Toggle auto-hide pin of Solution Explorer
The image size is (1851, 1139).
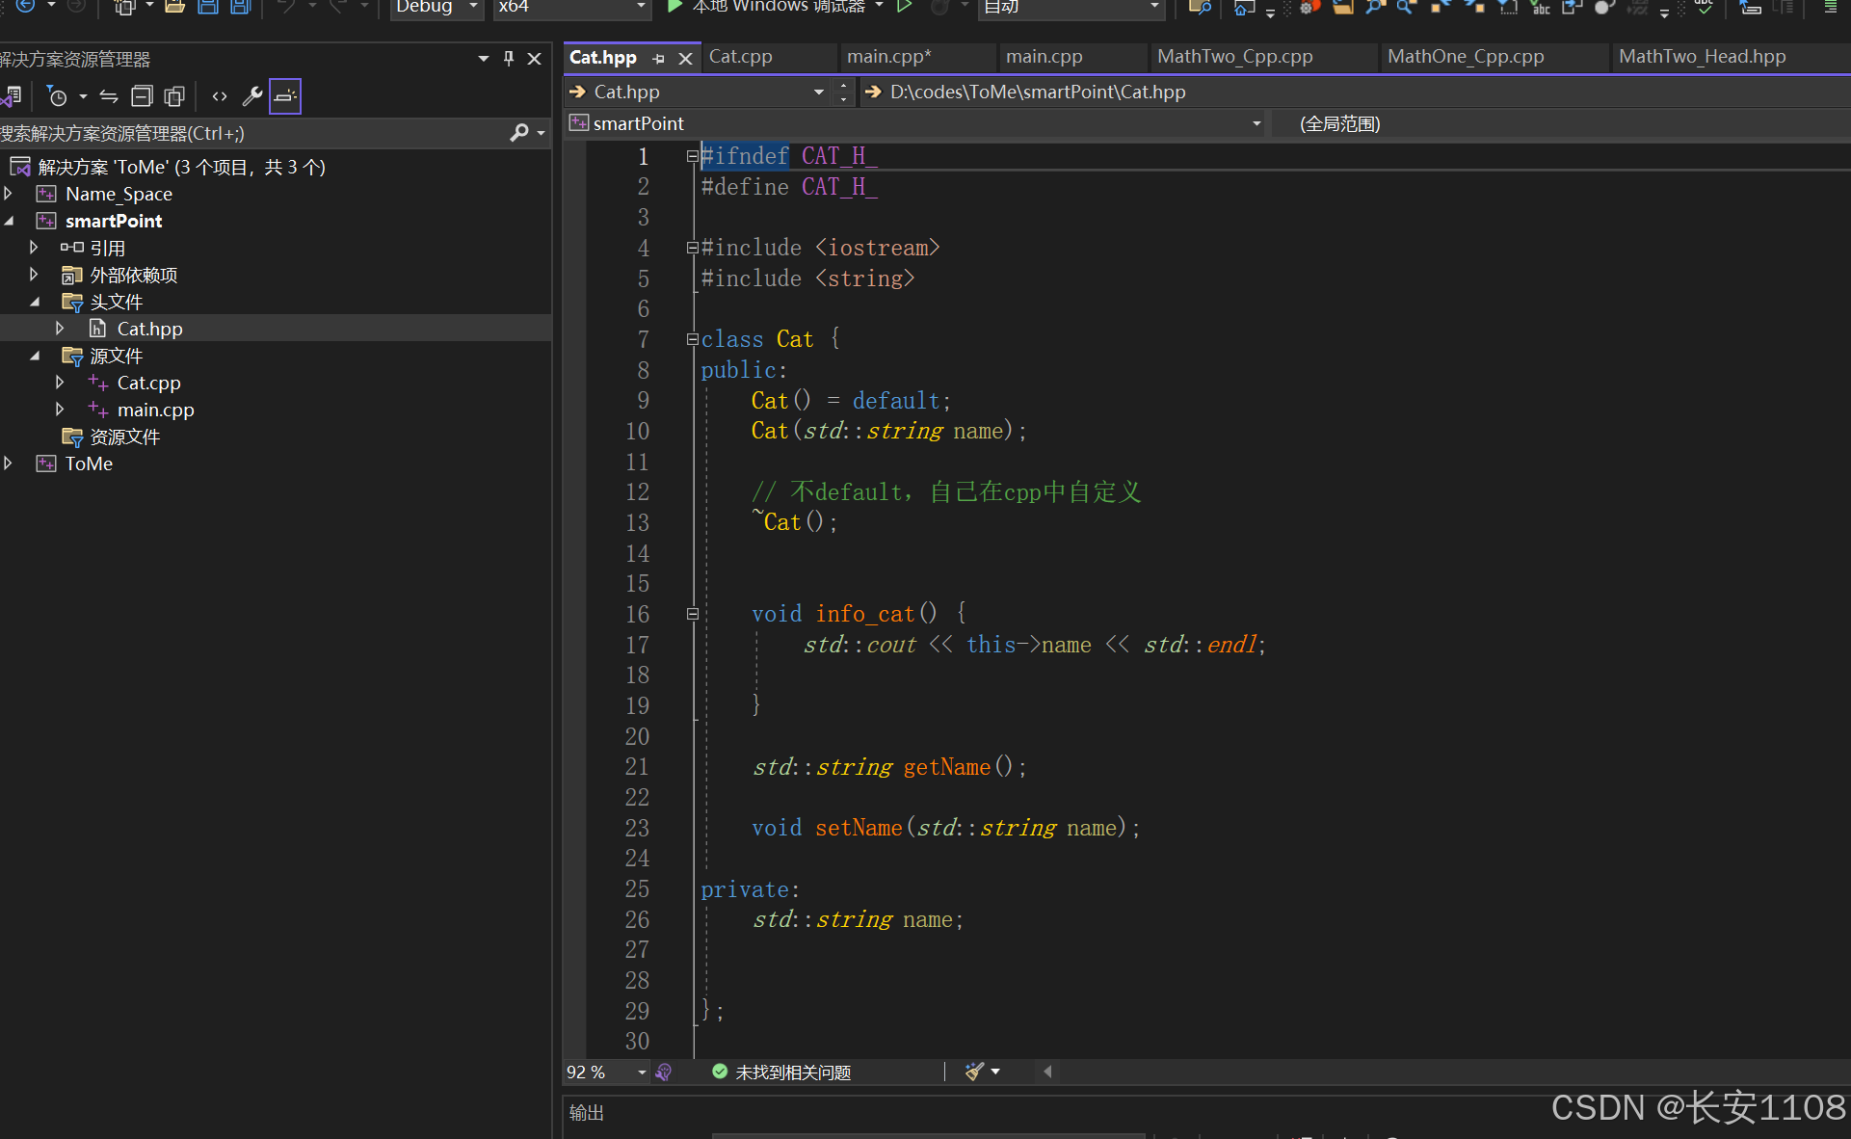point(509,59)
